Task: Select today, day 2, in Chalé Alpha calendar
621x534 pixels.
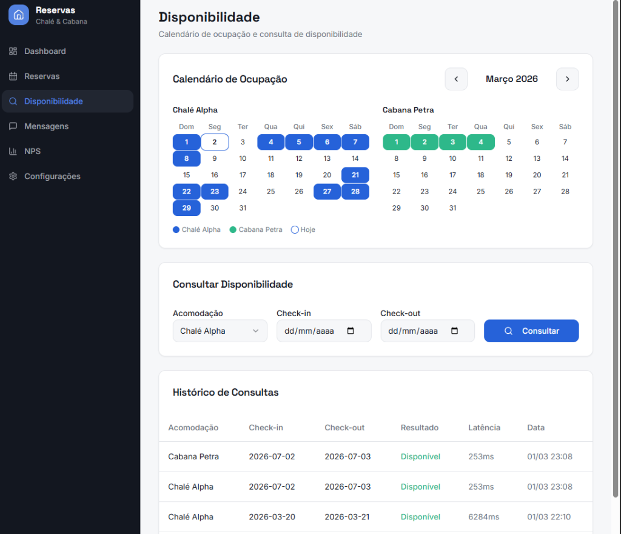Action: (x=215, y=142)
